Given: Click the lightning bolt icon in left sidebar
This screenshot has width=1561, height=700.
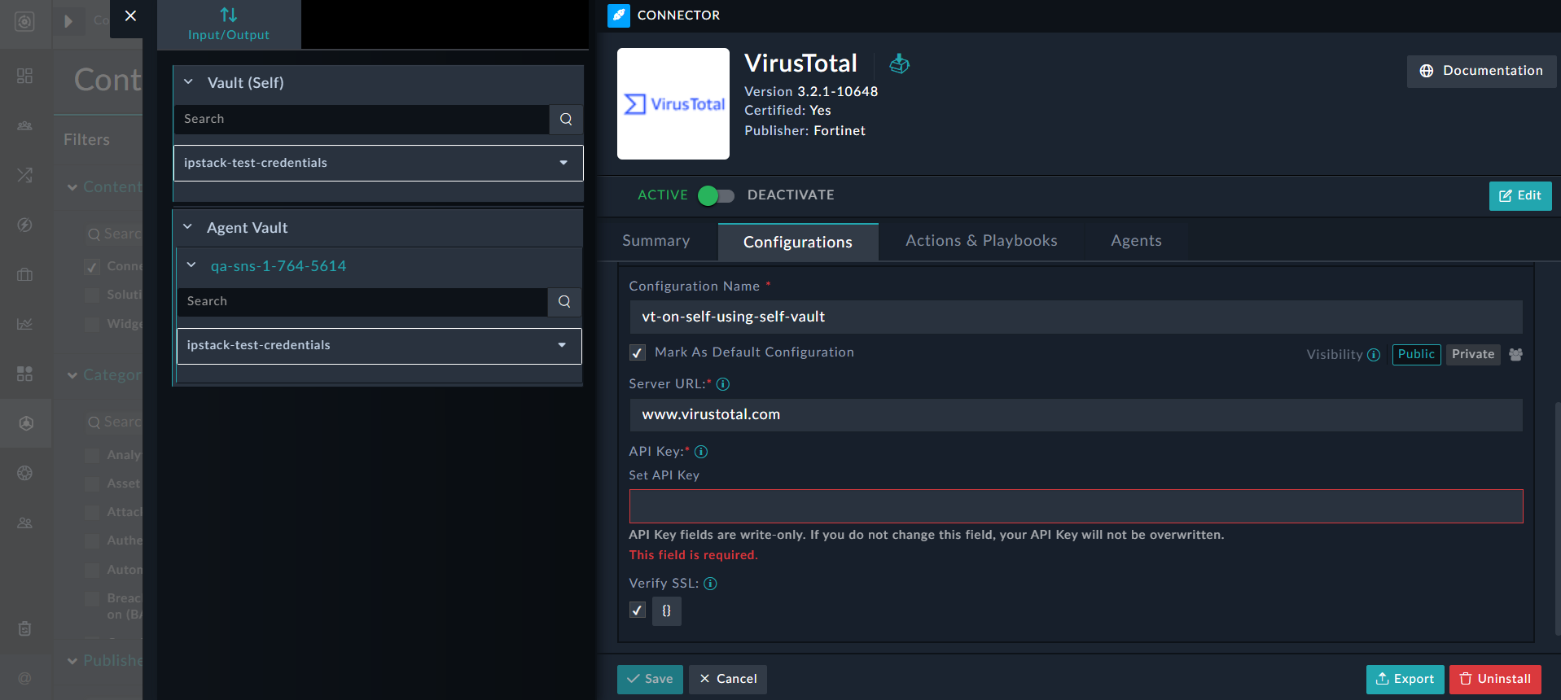Looking at the screenshot, I should (x=25, y=225).
